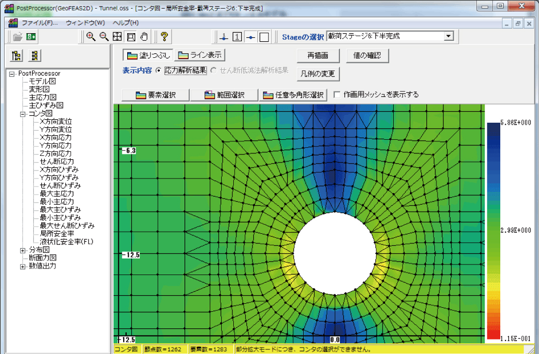Select X方向応力 contour item

56,137
